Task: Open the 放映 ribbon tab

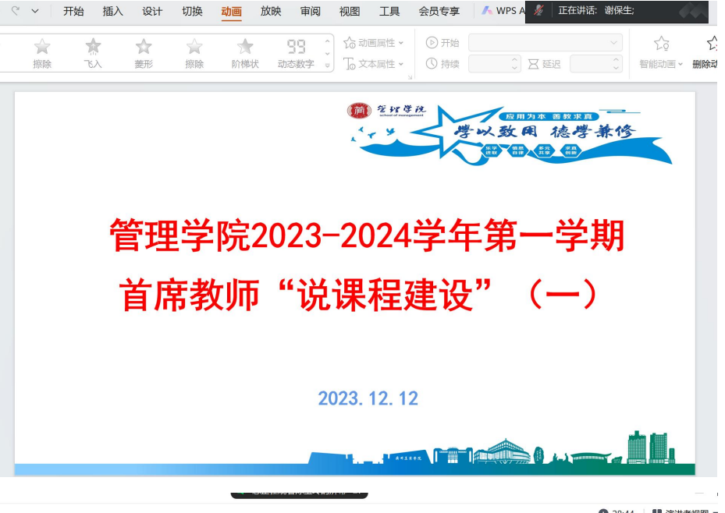Action: point(271,11)
